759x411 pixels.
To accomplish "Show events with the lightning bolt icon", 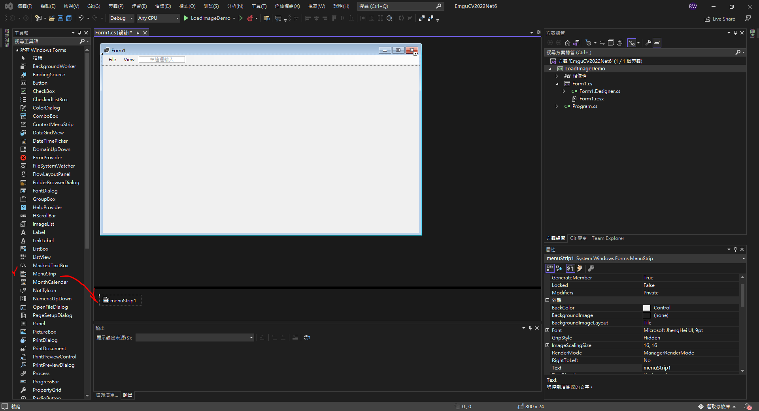I will (580, 268).
